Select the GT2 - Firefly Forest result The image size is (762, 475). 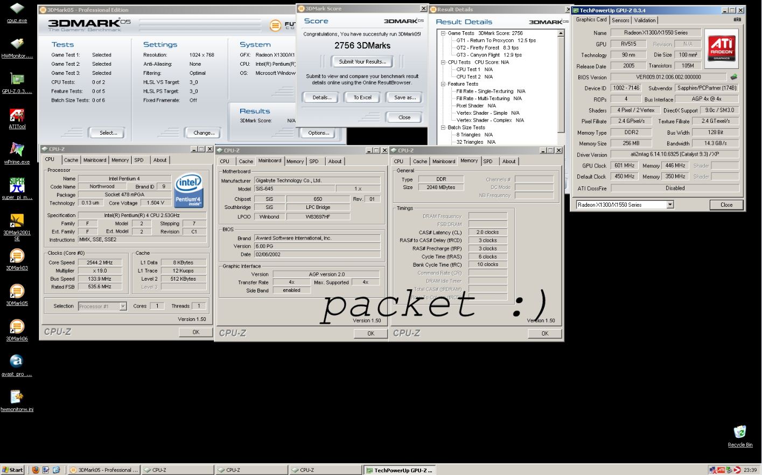click(487, 47)
